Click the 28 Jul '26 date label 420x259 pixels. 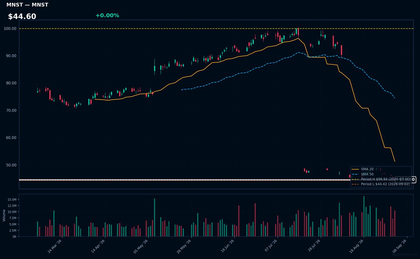314,246
